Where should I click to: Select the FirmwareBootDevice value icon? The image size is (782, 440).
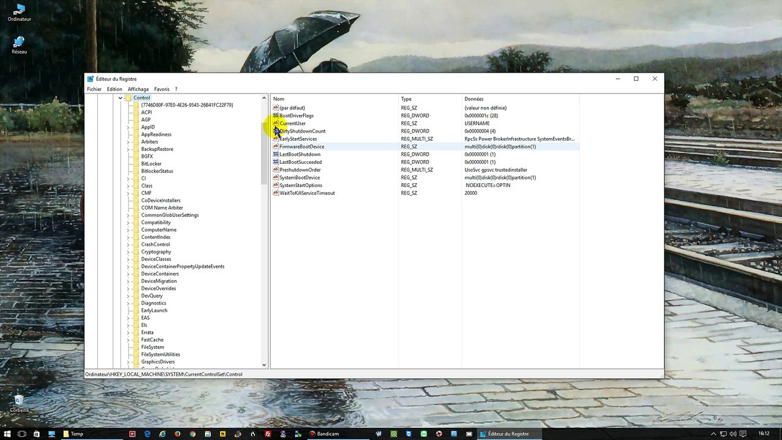[276, 147]
